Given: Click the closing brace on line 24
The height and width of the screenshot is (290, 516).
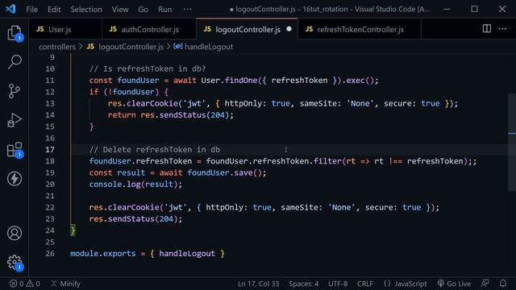Looking at the screenshot, I should [73, 230].
